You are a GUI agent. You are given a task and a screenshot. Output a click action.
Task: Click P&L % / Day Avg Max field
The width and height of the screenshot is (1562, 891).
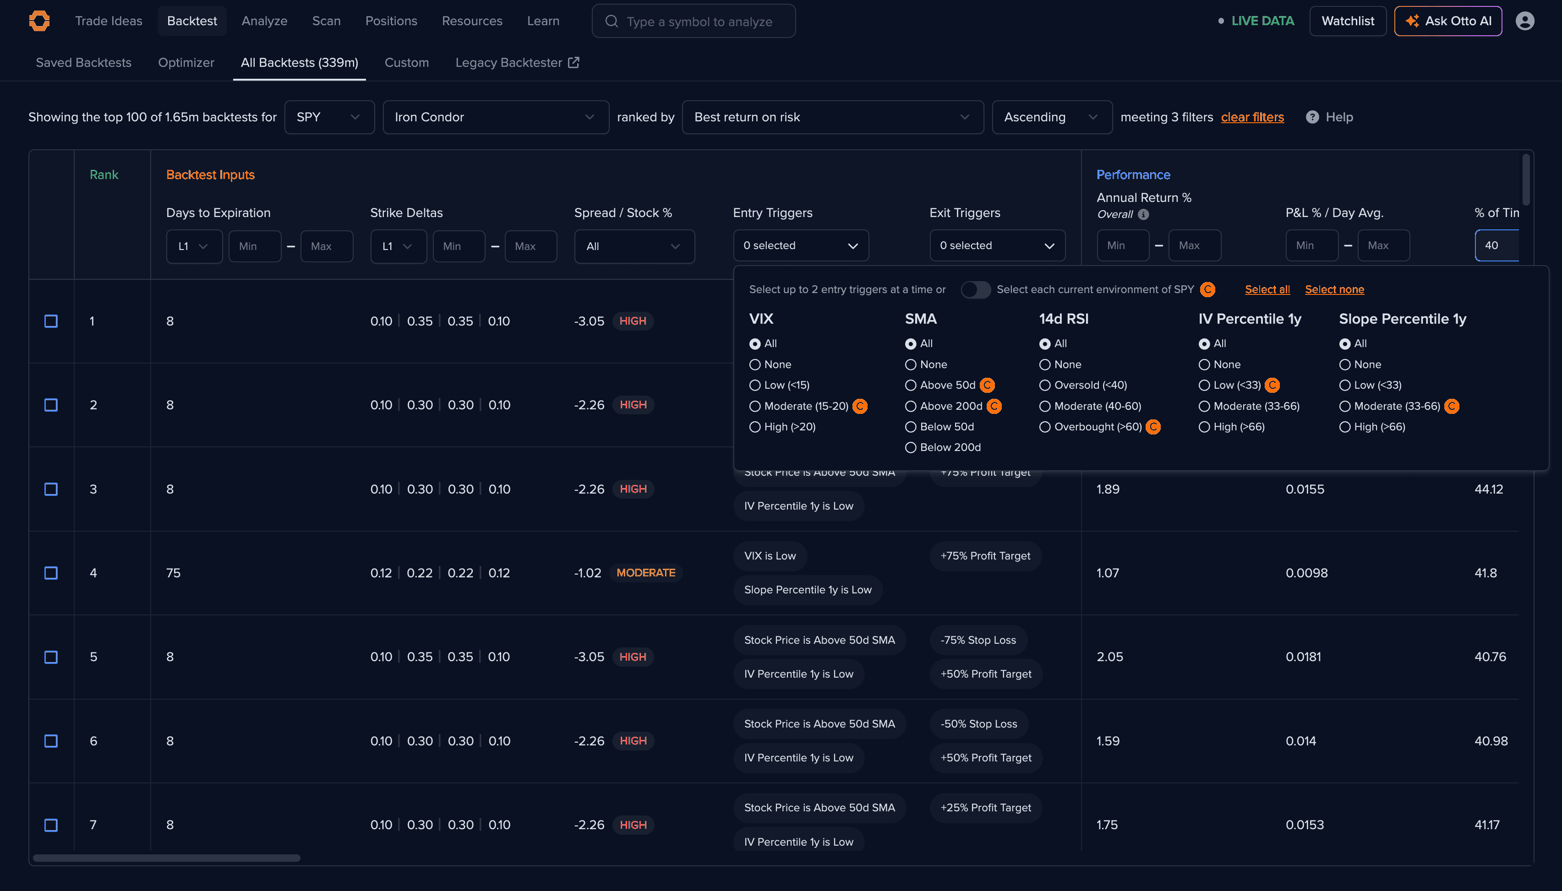point(1384,245)
